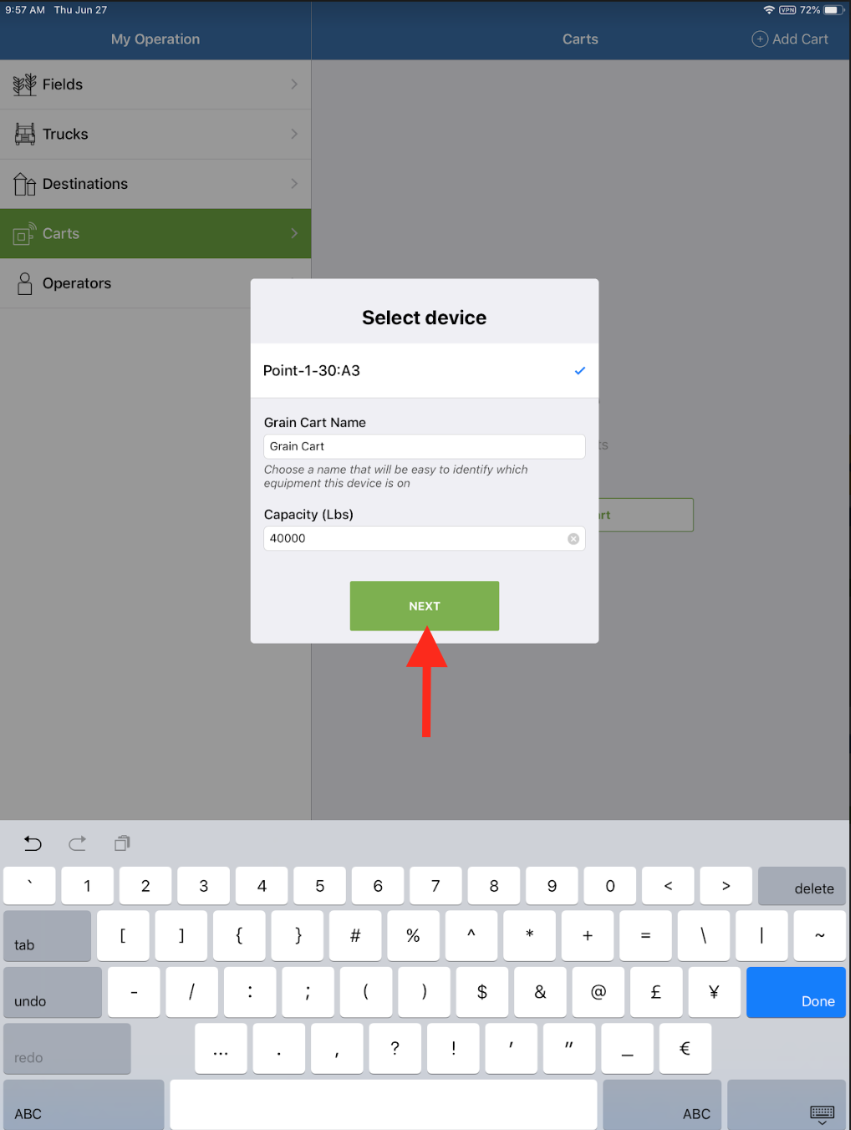
Task: Tap the yen sign key
Action: 714,992
